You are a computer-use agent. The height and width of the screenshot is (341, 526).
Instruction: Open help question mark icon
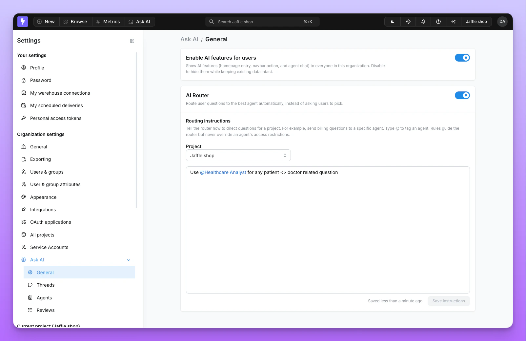click(x=438, y=22)
